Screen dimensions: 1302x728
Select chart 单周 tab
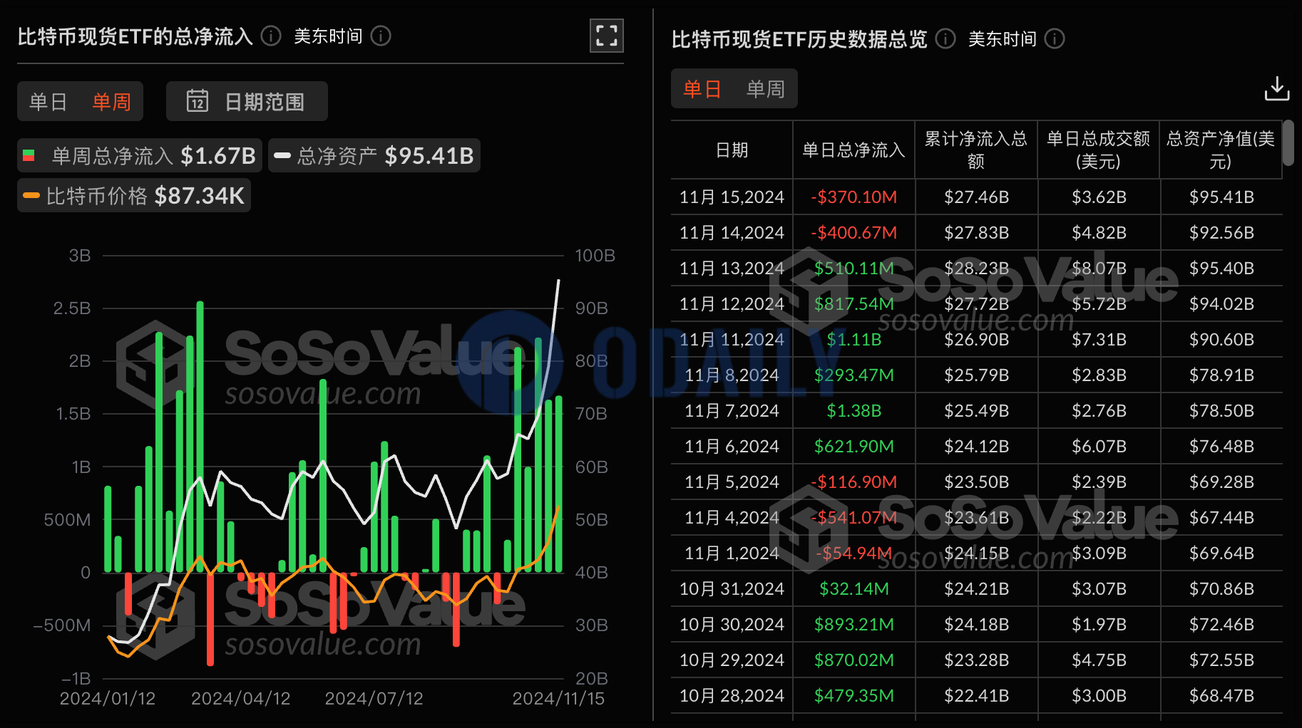coord(111,102)
